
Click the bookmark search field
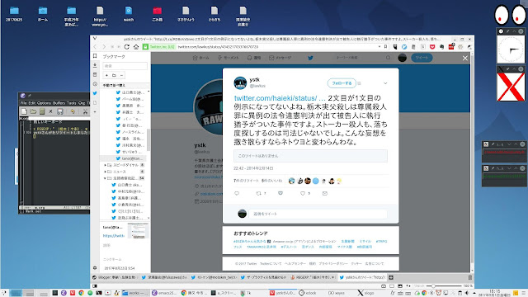point(125,66)
